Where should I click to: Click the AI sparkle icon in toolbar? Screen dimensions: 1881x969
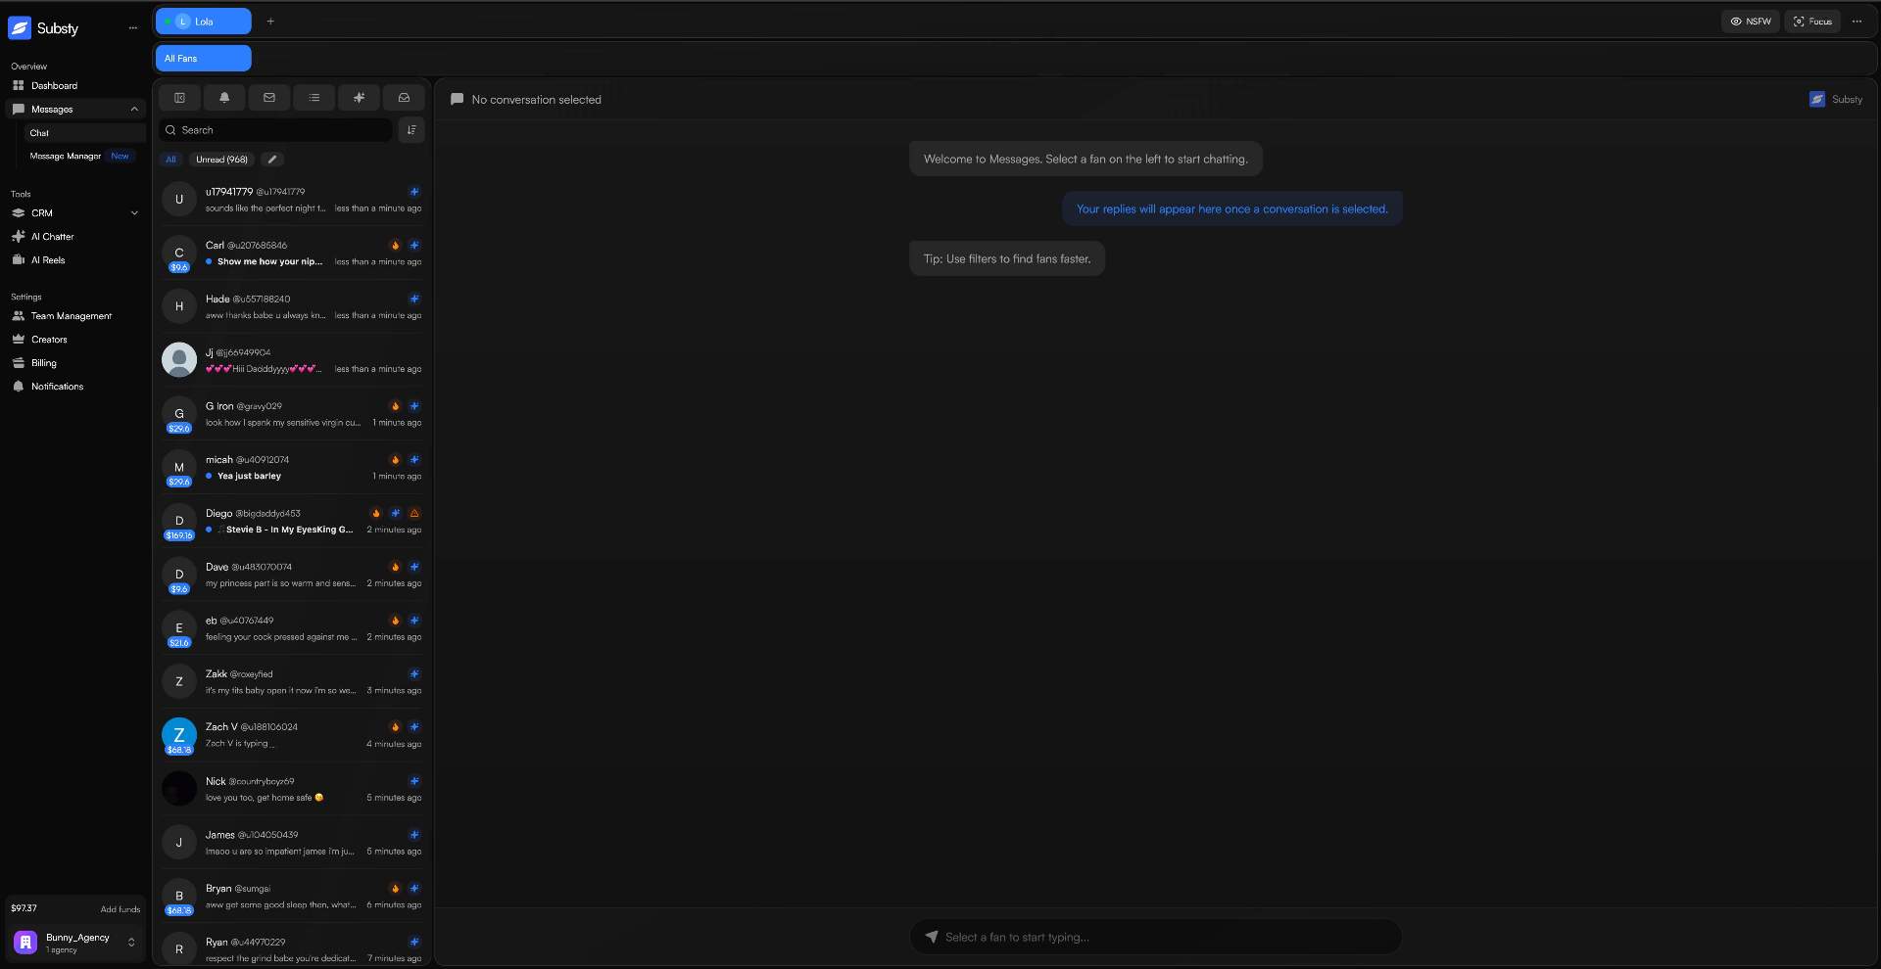click(359, 98)
